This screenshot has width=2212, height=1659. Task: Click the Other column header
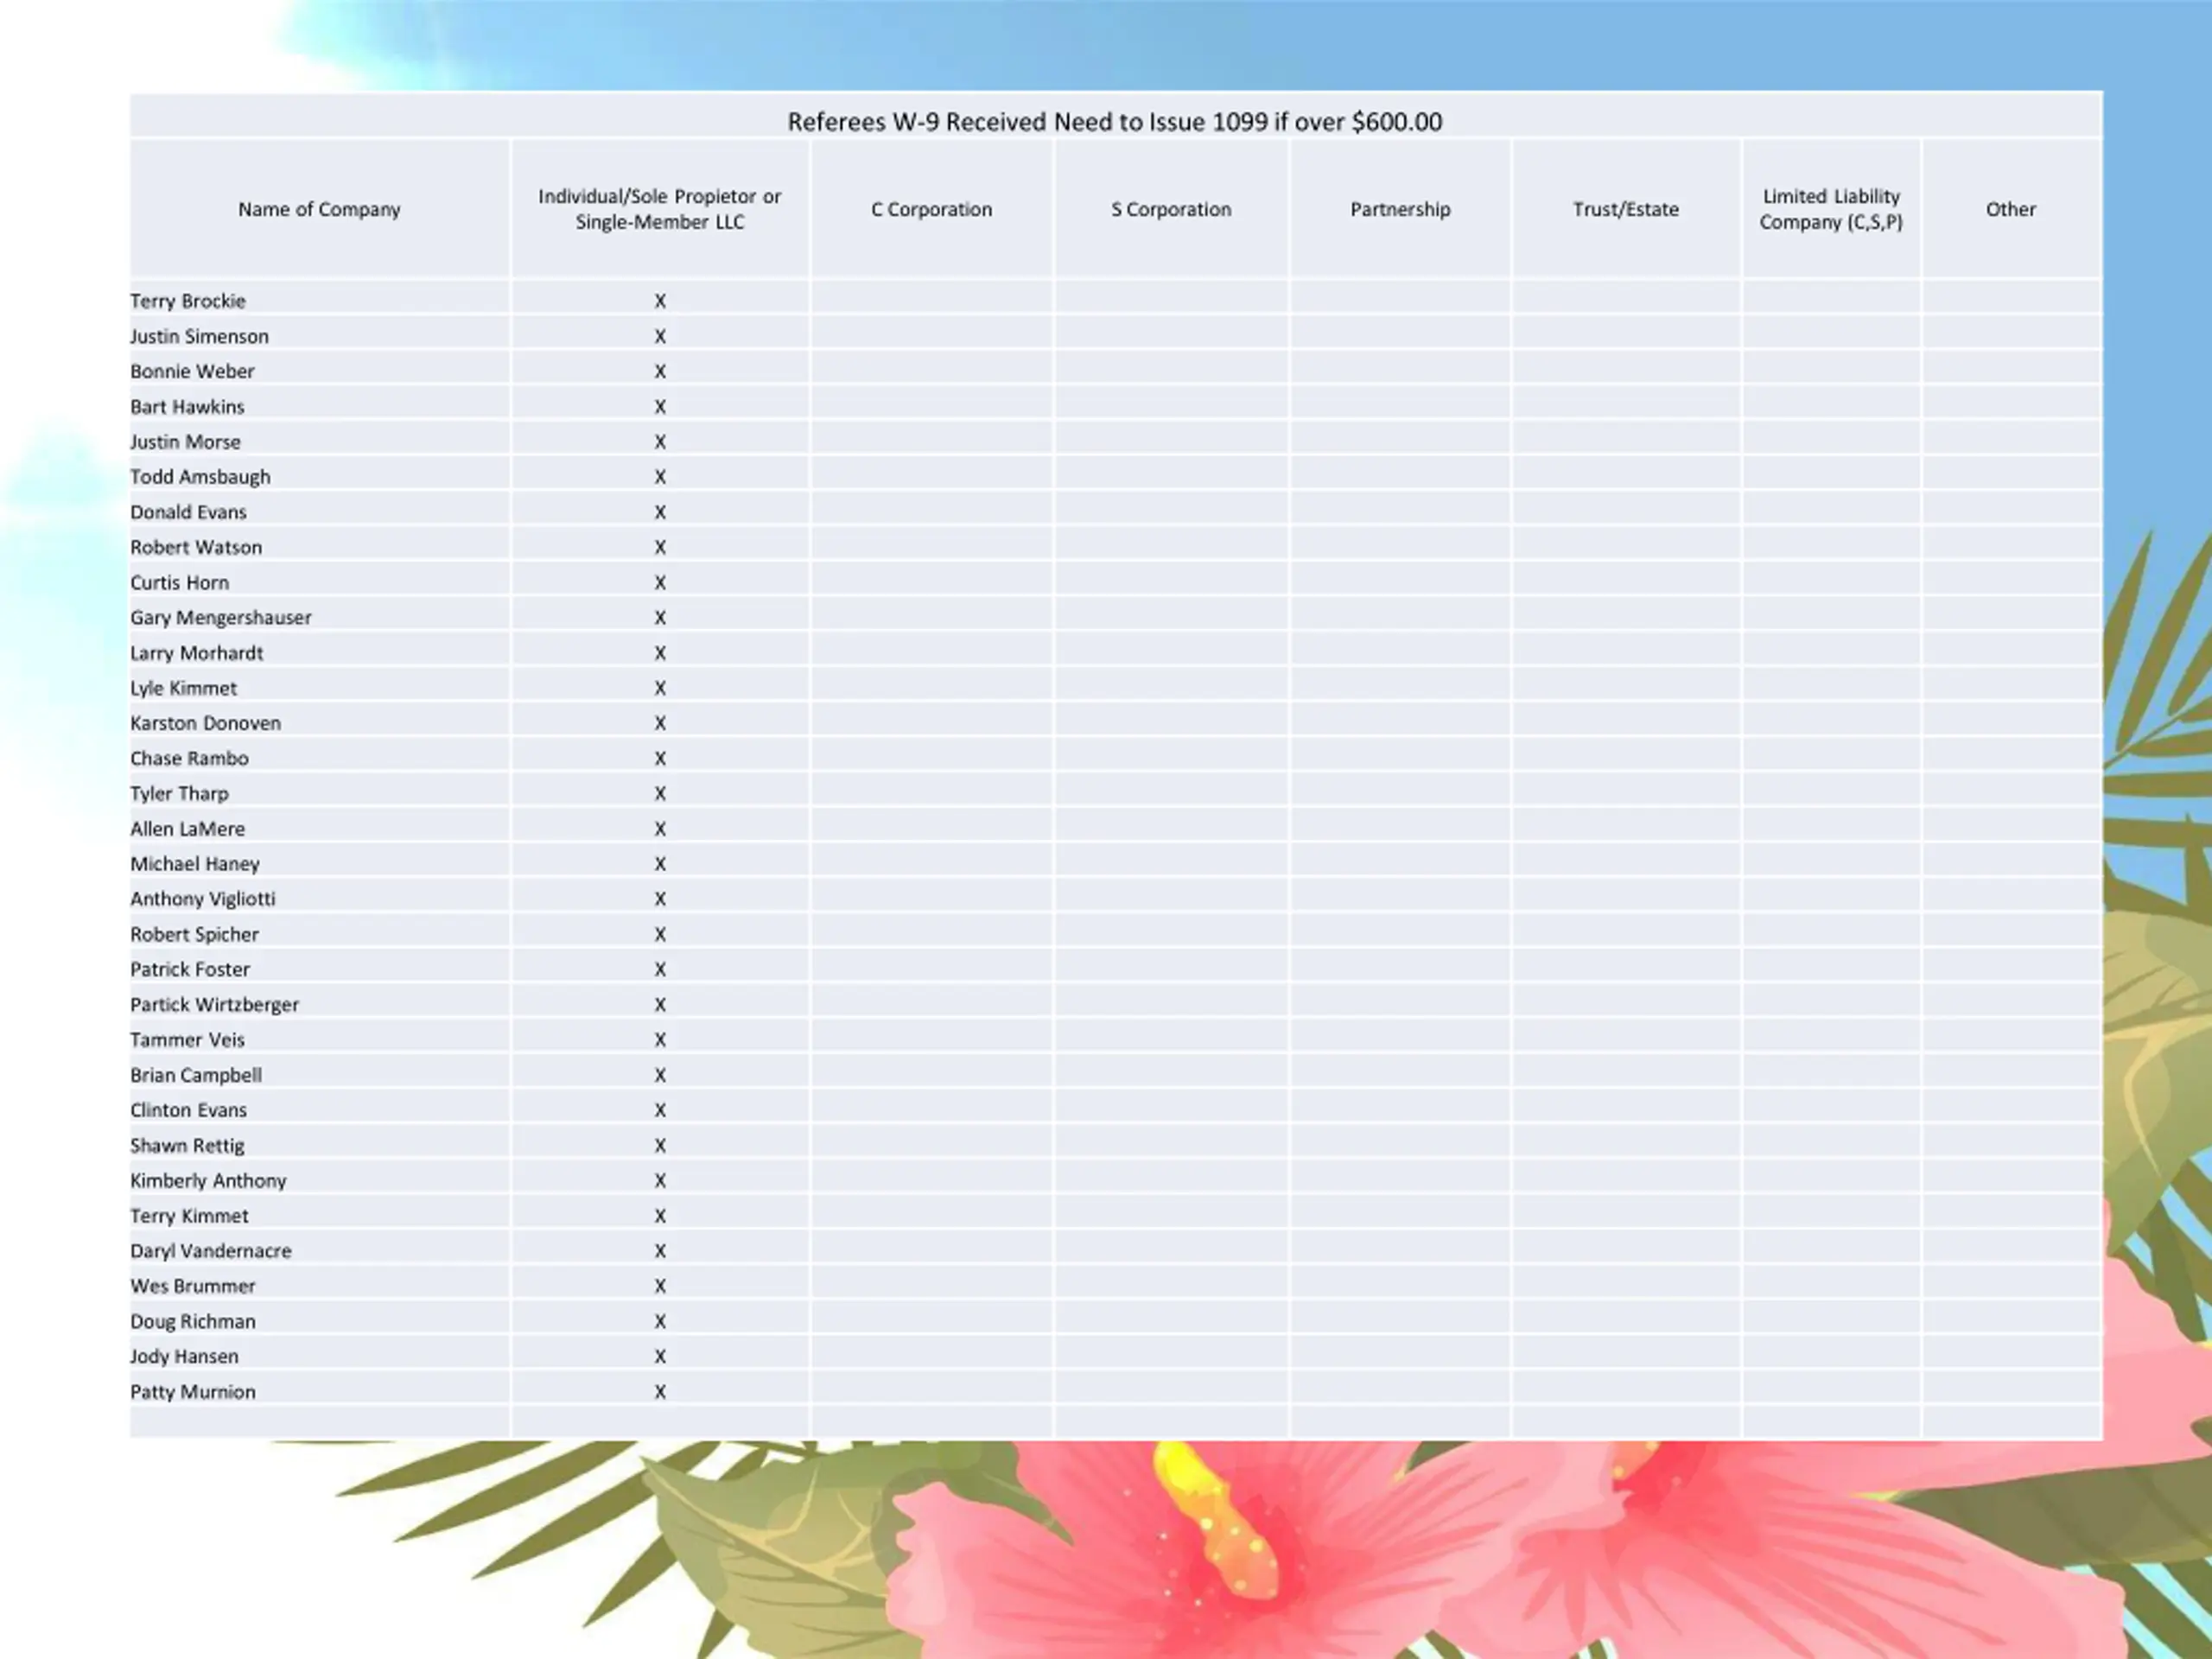2011,209
